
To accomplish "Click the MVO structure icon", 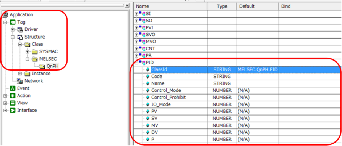I will 142,42.
